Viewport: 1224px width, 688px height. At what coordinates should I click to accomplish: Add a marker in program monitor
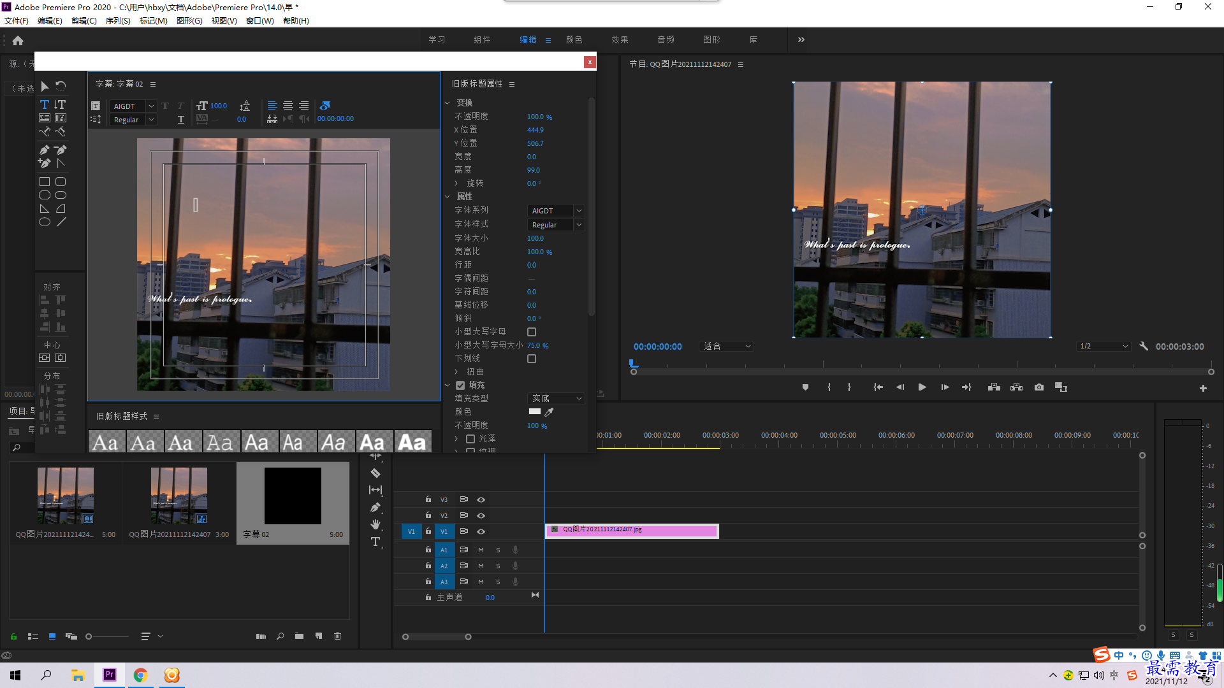click(805, 387)
